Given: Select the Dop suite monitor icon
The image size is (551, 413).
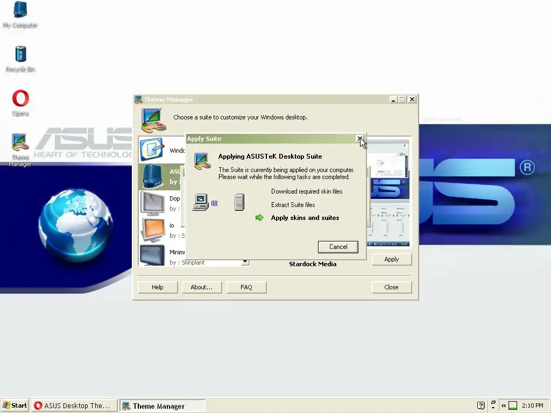Looking at the screenshot, I should (152, 203).
